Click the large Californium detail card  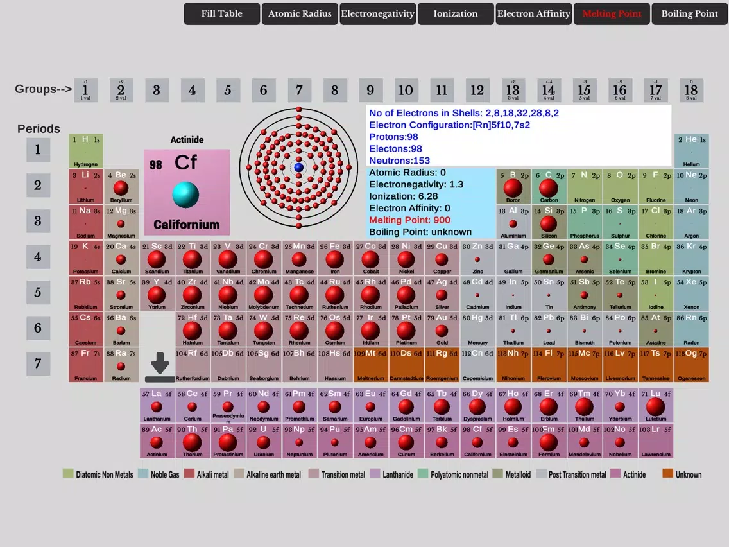[x=187, y=192]
